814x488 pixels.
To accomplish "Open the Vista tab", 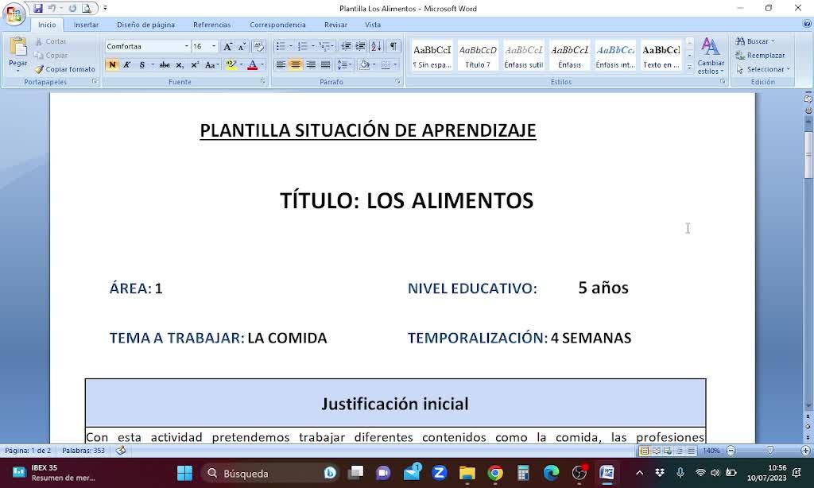I will point(373,25).
